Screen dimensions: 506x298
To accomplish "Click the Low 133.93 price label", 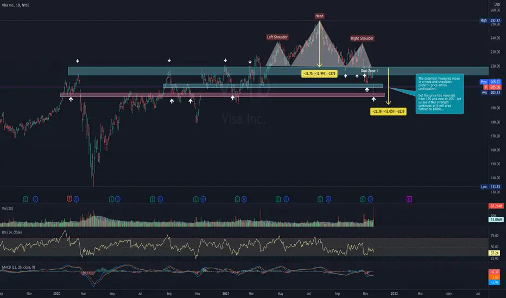I will (x=490, y=187).
